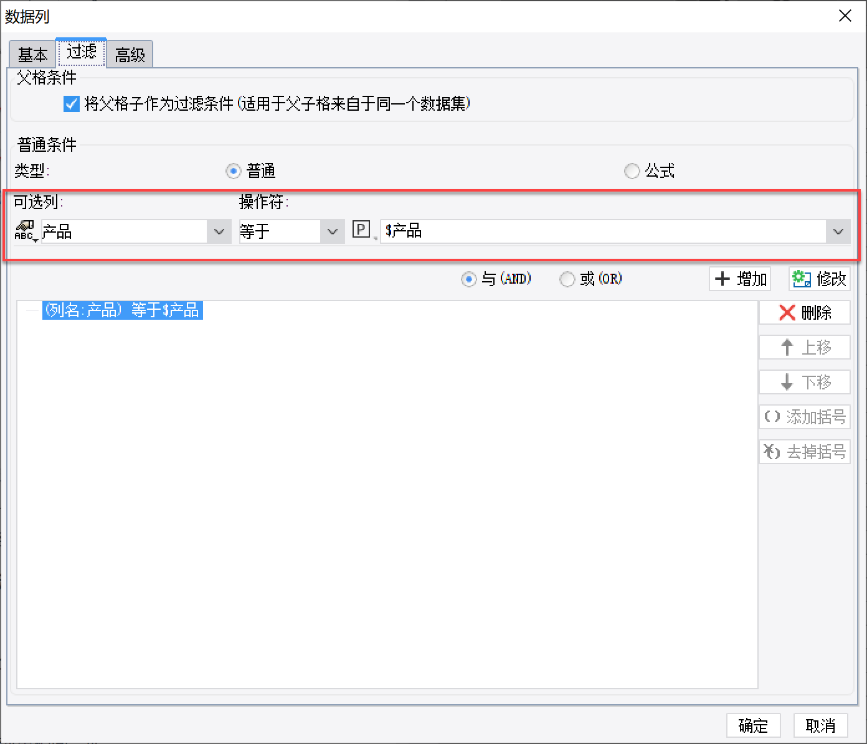Click the 确定 button
The width and height of the screenshot is (867, 744).
coord(753,725)
